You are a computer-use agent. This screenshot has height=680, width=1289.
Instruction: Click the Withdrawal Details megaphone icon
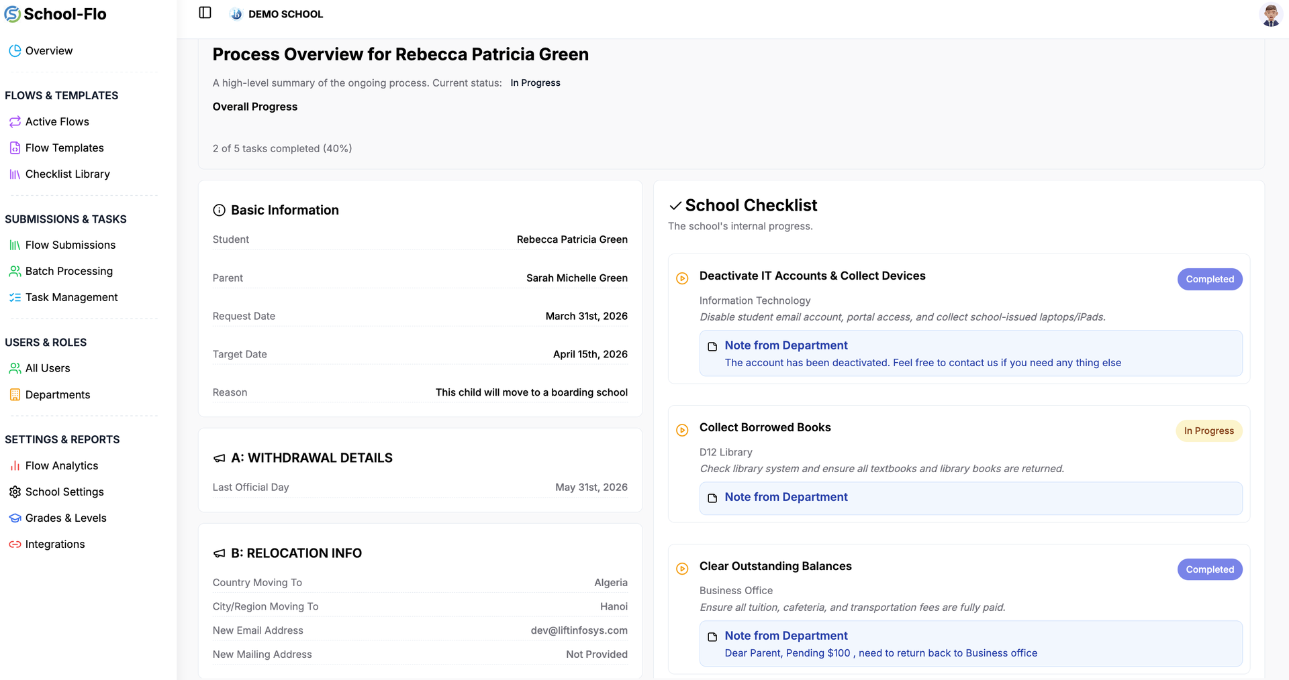tap(219, 458)
